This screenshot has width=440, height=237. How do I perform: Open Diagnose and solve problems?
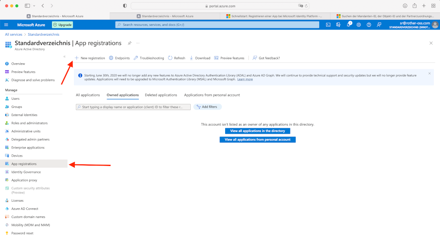click(34, 80)
